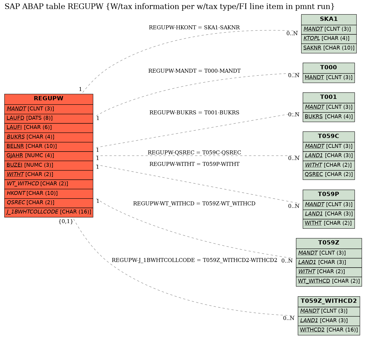
Task: Click the REGUPW-WITHT = T059P-WITHT relation label
Action: [194, 164]
